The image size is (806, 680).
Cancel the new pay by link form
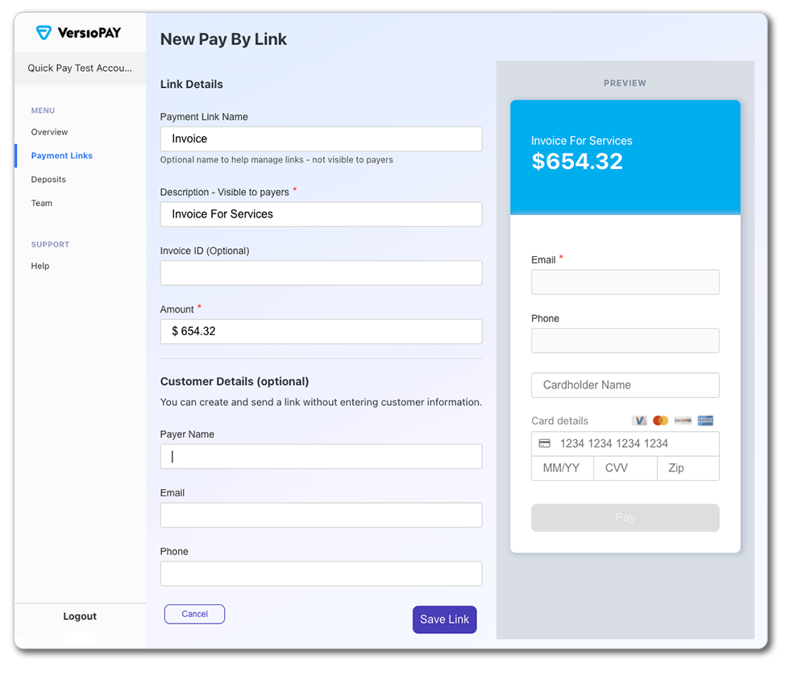click(194, 614)
